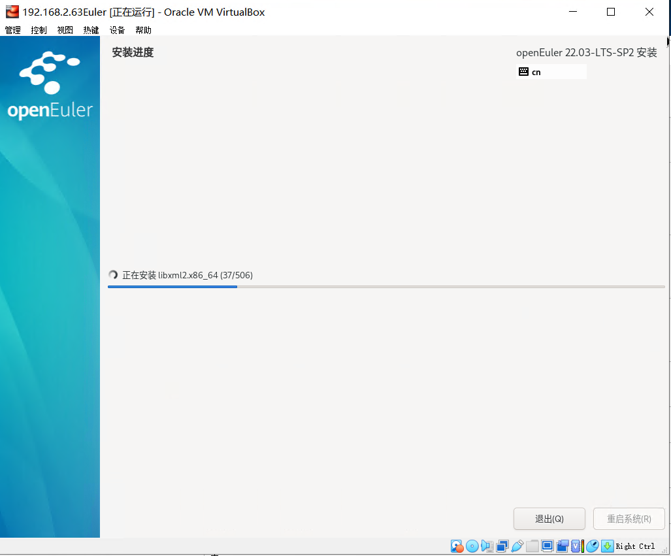Click the 安装进度 heading

pyautogui.click(x=133, y=52)
